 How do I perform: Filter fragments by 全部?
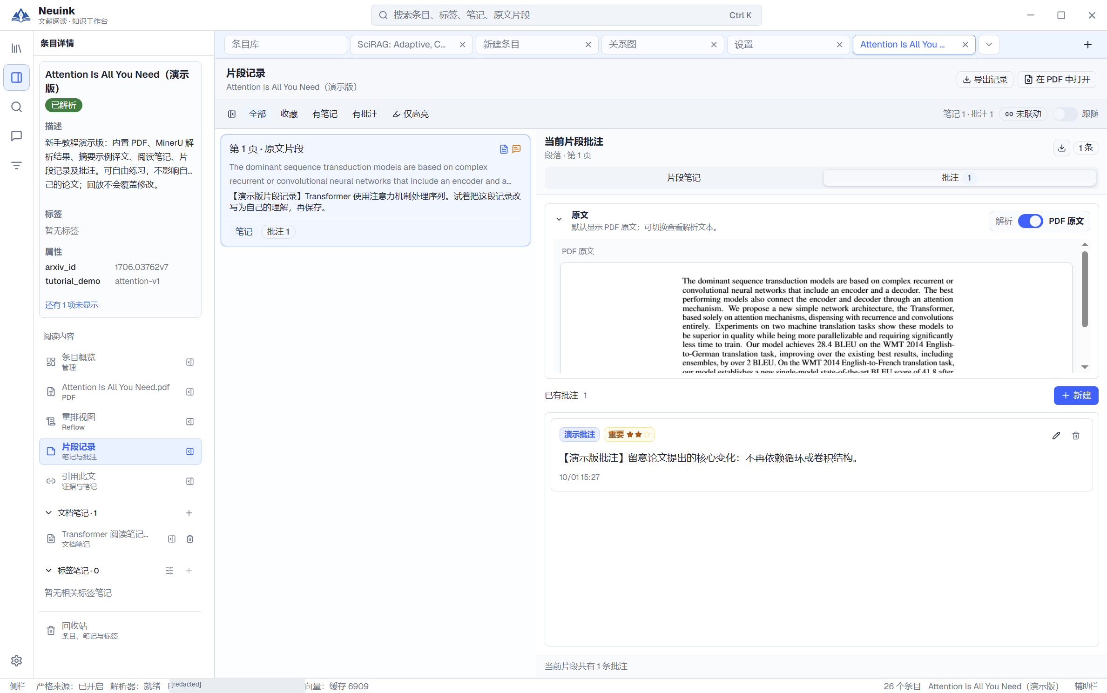(257, 114)
